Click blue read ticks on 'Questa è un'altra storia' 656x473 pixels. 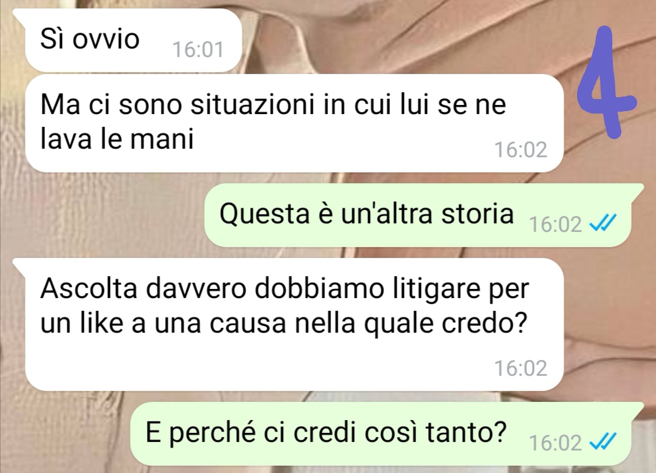(603, 222)
